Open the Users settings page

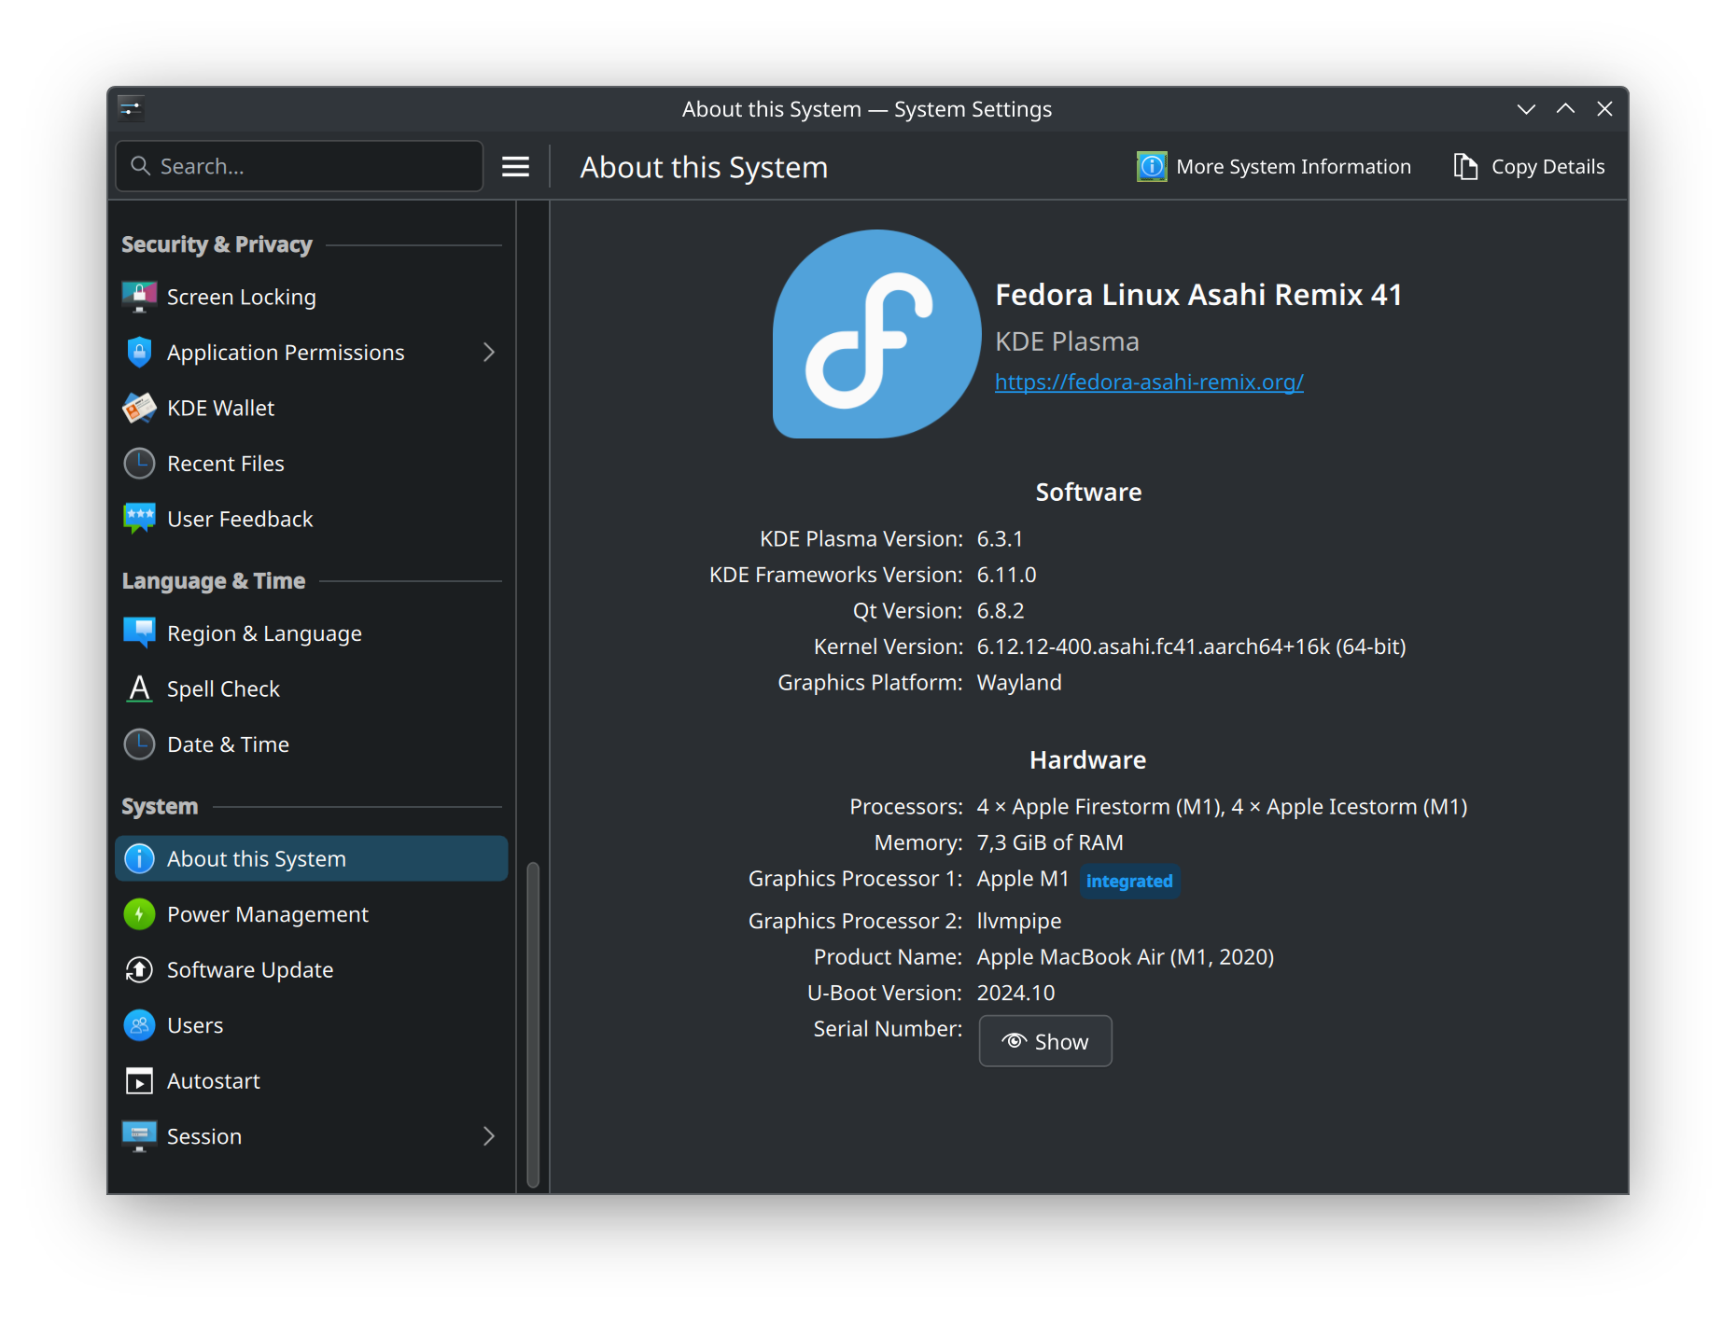[311, 1025]
